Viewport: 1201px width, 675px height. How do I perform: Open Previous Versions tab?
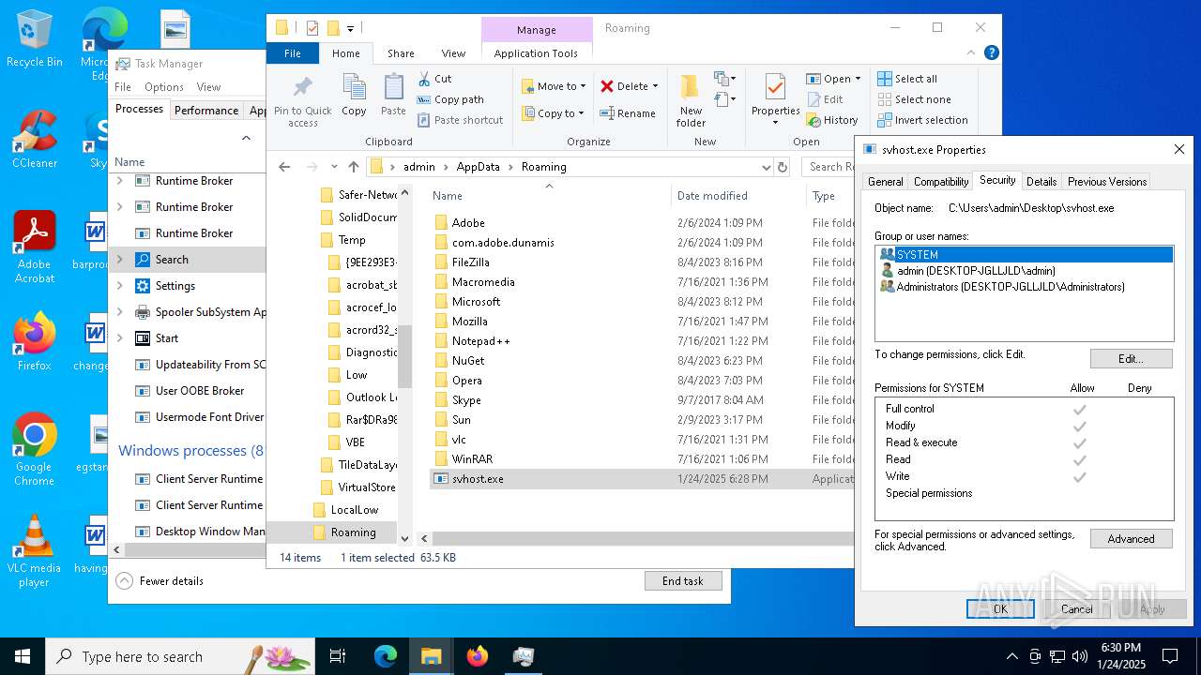point(1107,182)
